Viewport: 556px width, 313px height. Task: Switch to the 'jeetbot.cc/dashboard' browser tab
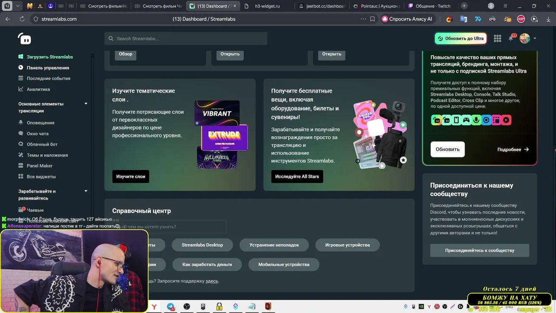(x=321, y=6)
